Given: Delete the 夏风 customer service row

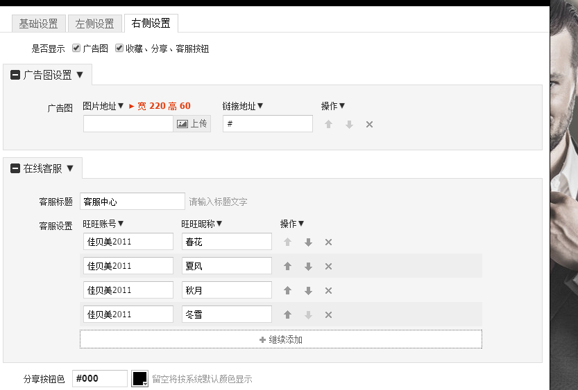Looking at the screenshot, I should pos(328,267).
